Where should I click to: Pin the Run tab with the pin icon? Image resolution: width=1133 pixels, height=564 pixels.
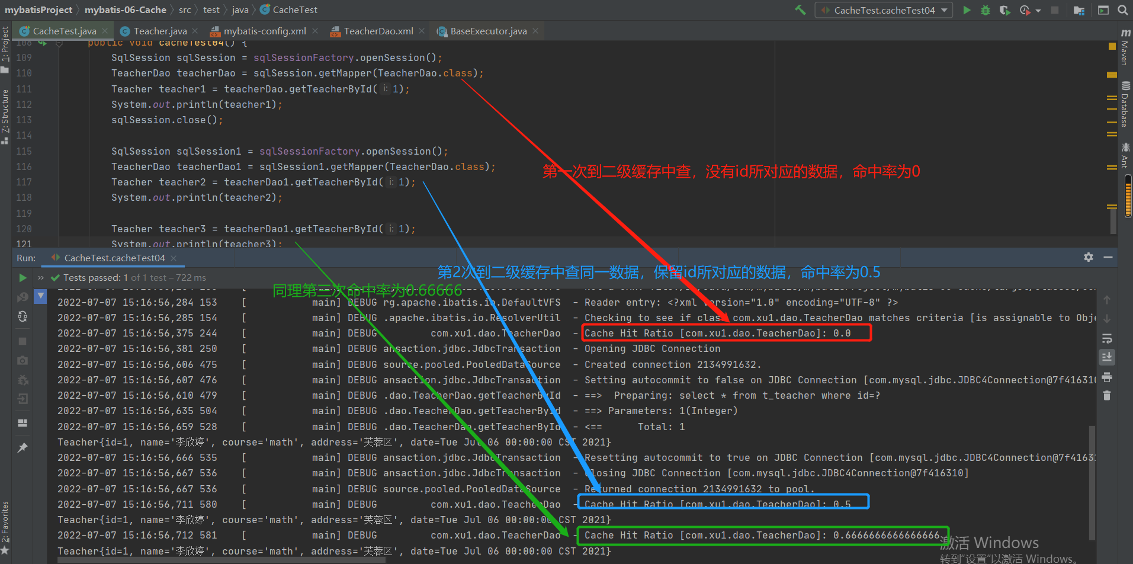(23, 448)
